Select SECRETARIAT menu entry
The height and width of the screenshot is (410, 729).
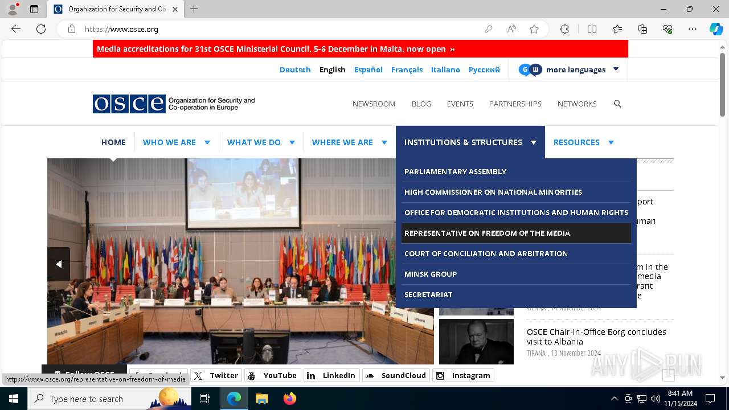[516, 294]
